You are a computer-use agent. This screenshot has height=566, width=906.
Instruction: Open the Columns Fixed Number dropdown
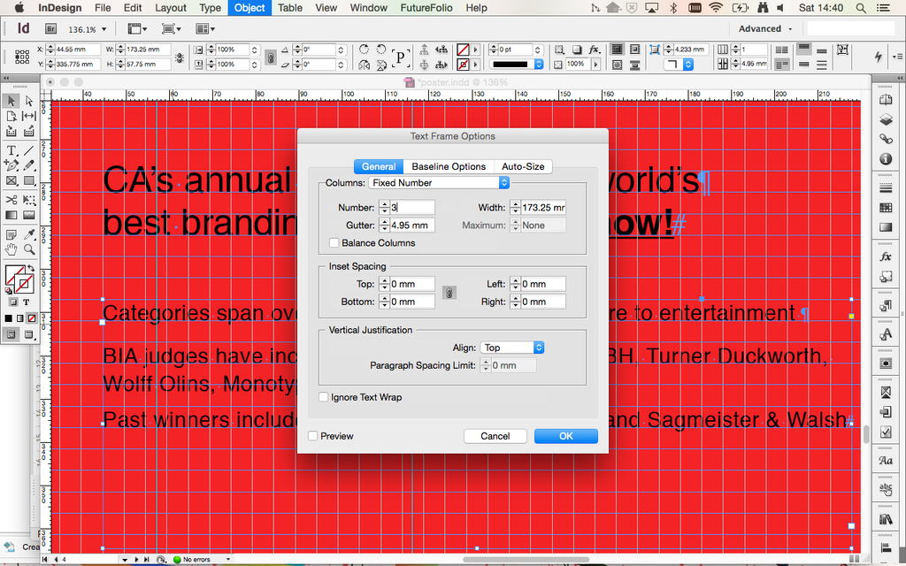pos(439,182)
